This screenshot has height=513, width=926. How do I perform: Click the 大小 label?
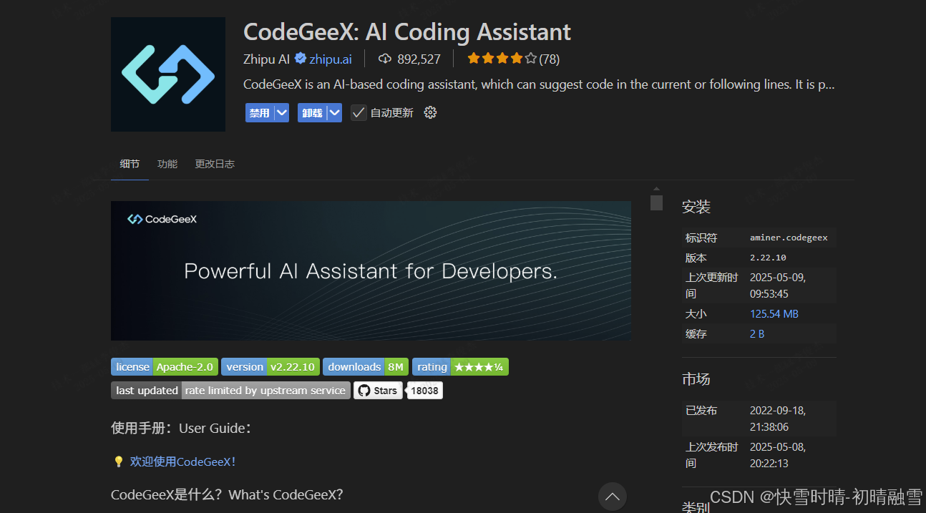(x=696, y=313)
